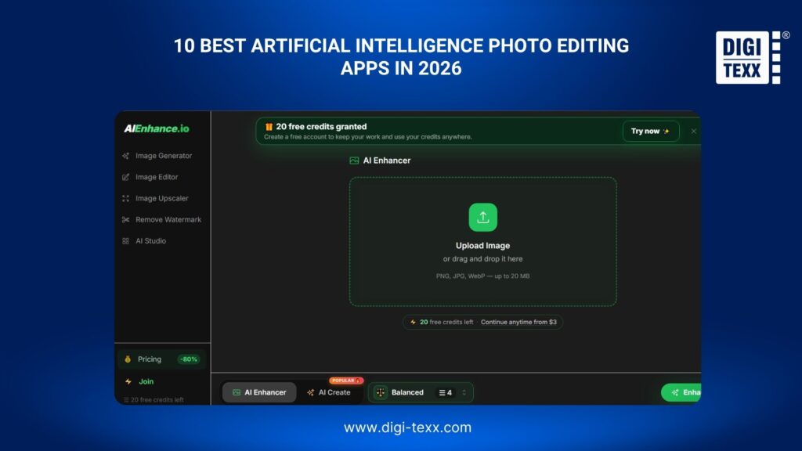This screenshot has height=451, width=802.
Task: Click the -80% discount badge
Action: [x=188, y=359]
